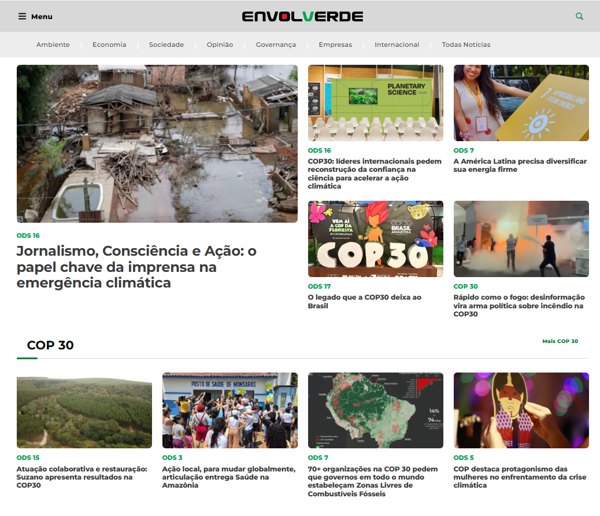This screenshot has height=516, width=600.
Task: Select the Internacional menu item
Action: (x=397, y=44)
